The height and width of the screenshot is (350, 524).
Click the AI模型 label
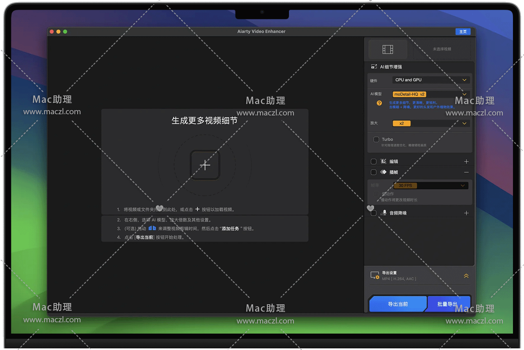(x=376, y=94)
